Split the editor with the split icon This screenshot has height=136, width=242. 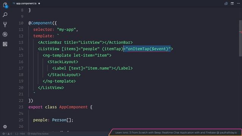[x=232, y=3]
